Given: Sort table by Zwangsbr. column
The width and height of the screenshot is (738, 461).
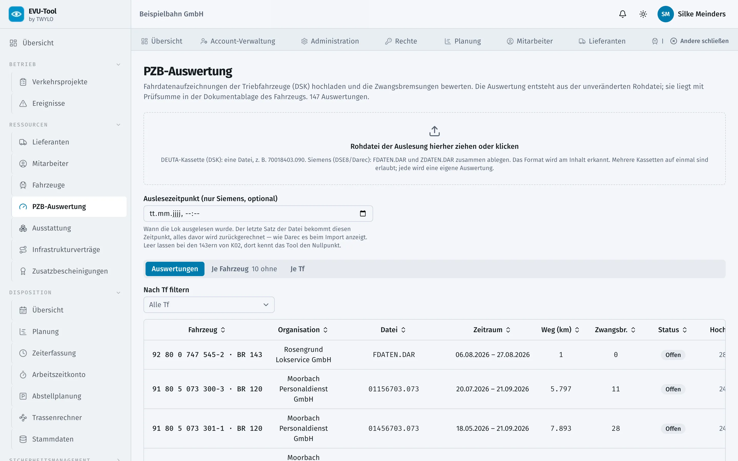Looking at the screenshot, I should pos(615,330).
